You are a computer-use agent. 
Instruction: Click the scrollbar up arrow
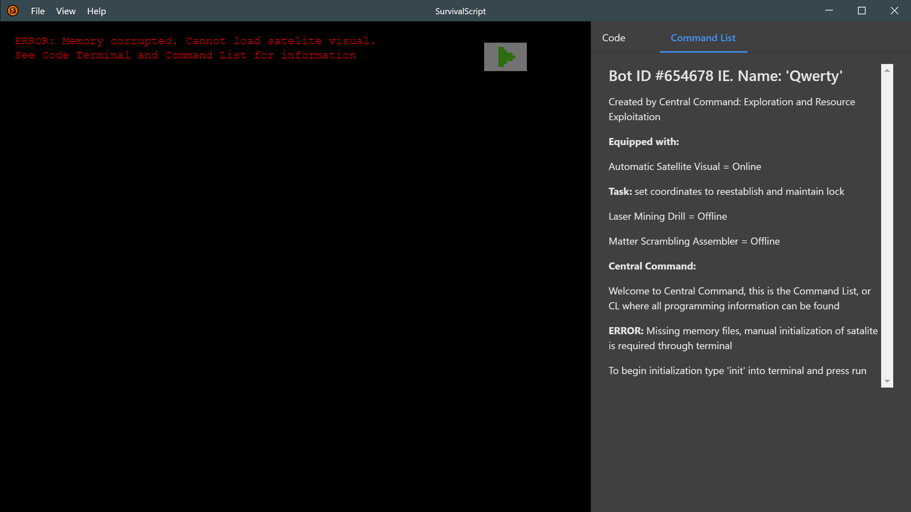[x=887, y=70]
